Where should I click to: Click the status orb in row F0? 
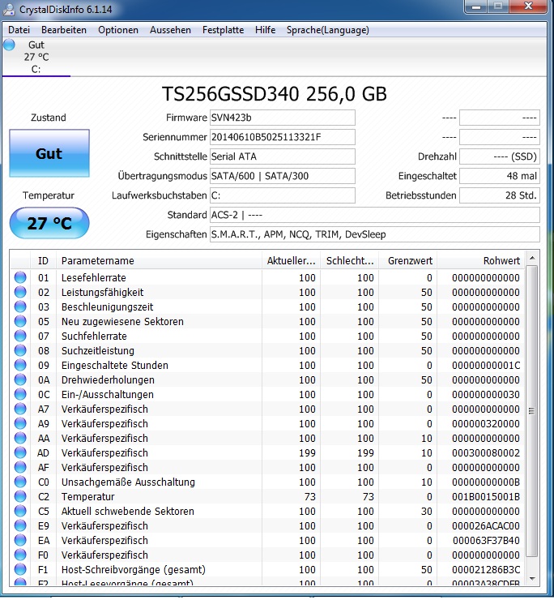[x=20, y=555]
